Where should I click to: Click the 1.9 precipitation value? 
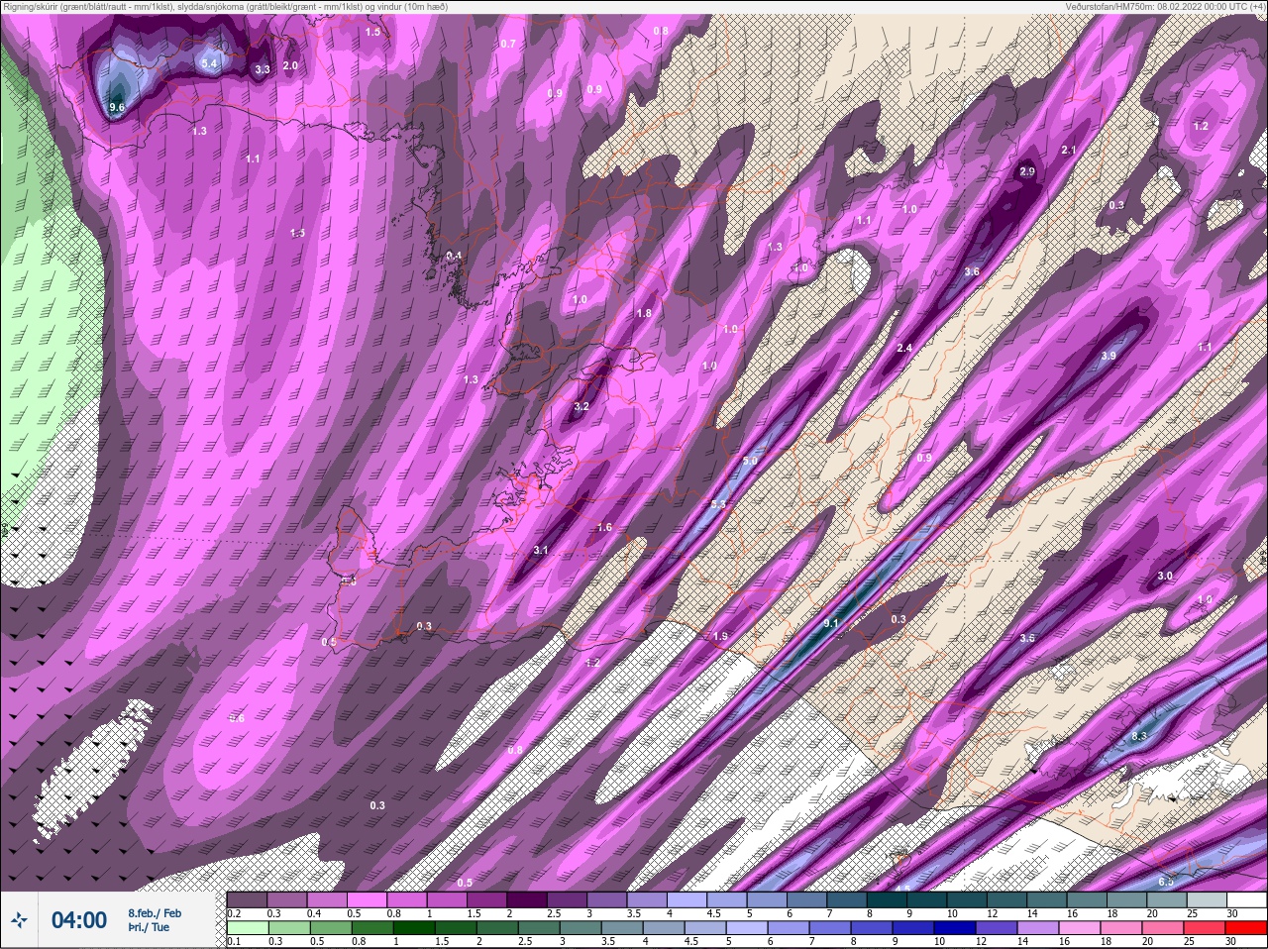[x=721, y=636]
